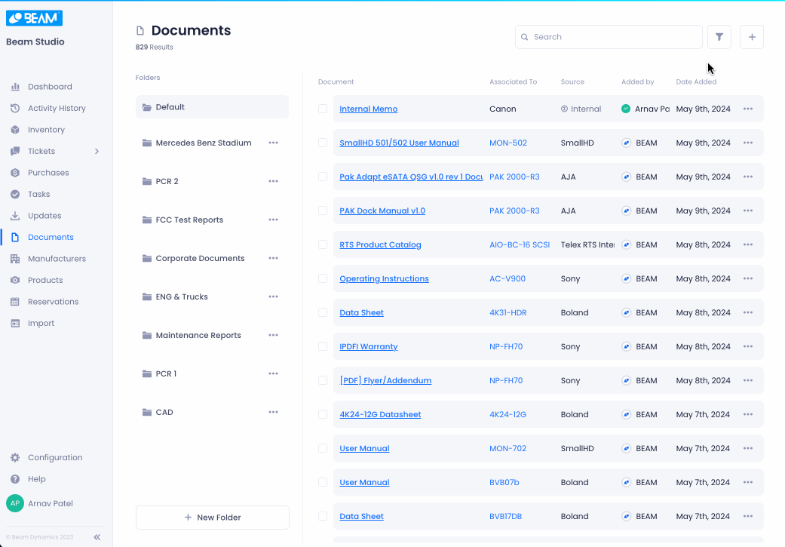This screenshot has height=547, width=785.
Task: Click folder icon of CAD folder
Action: (x=147, y=412)
